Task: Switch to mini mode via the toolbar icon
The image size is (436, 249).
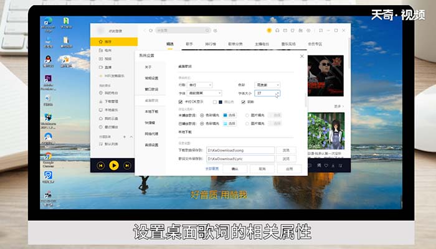Action: click(321, 31)
